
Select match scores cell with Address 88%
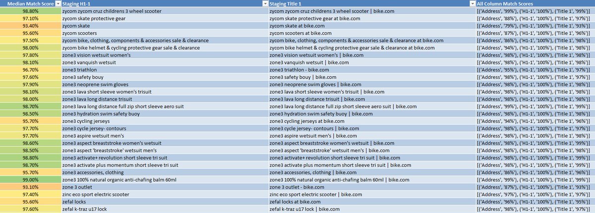click(535, 18)
